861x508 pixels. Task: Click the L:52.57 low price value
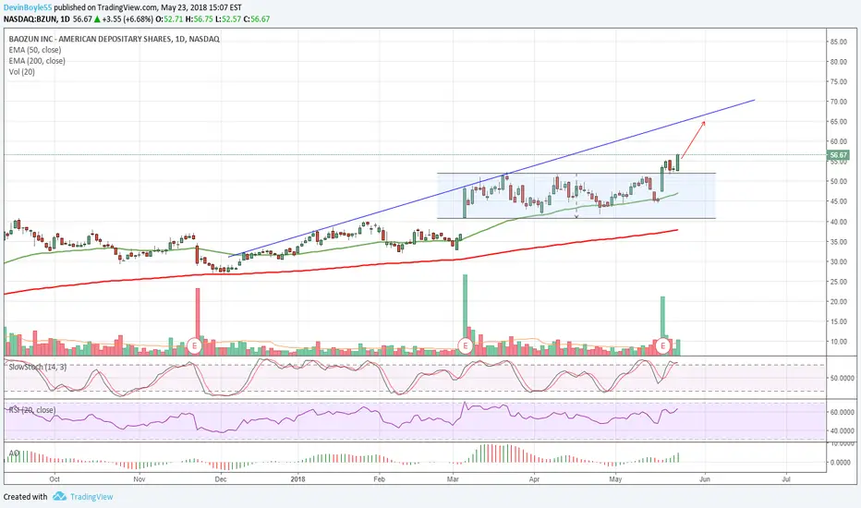(228, 19)
